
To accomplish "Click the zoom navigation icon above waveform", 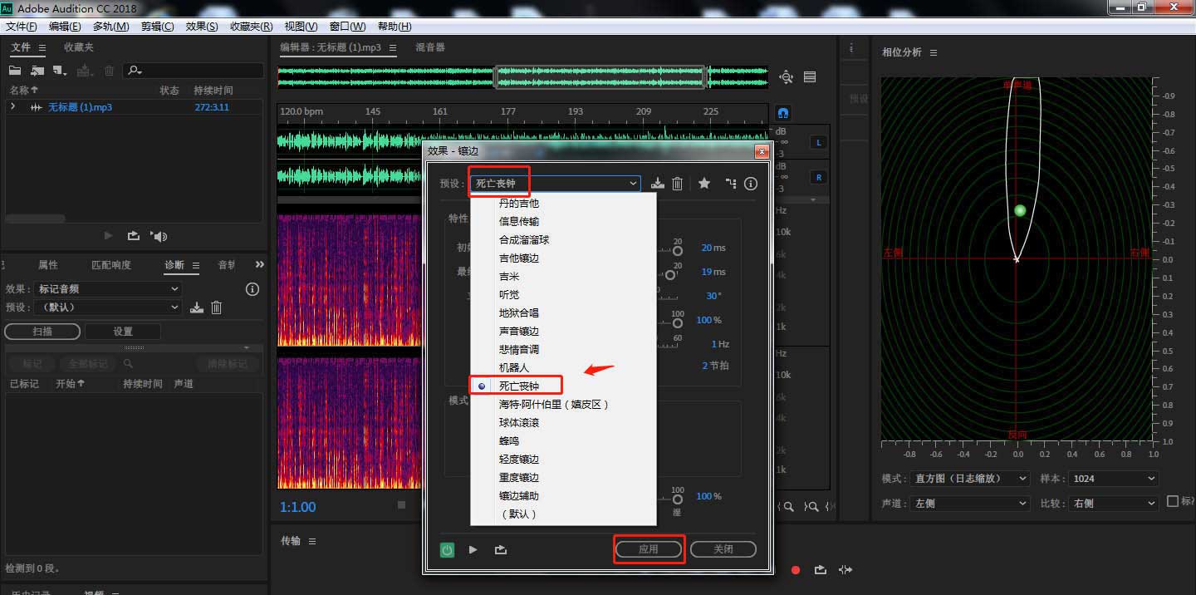I will coord(786,76).
